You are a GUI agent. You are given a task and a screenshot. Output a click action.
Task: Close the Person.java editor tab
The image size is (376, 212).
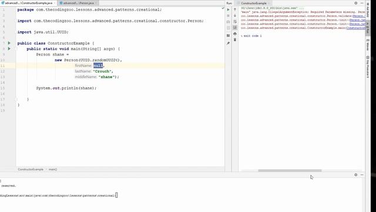[96, 3]
